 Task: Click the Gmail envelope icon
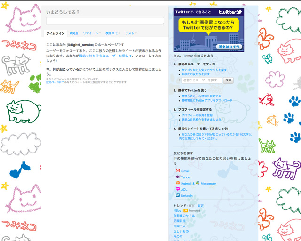tap(178, 170)
